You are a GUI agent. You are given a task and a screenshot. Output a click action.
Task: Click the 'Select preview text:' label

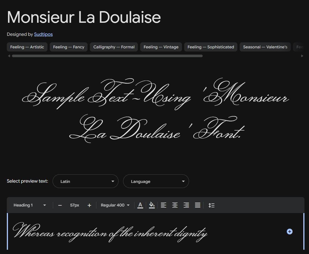[x=27, y=181]
